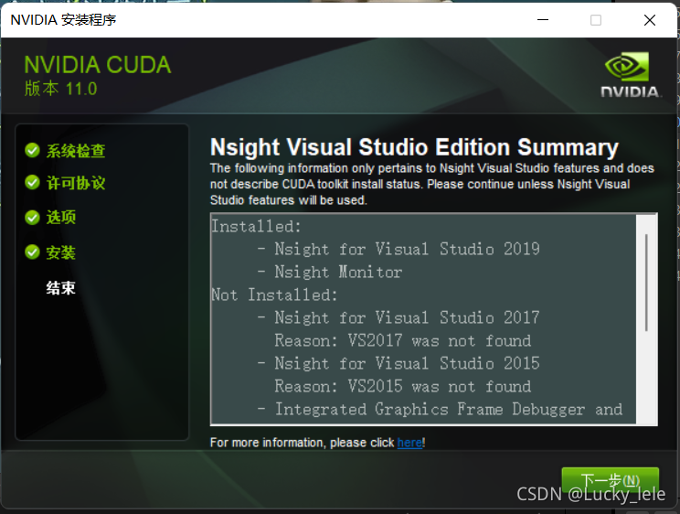The width and height of the screenshot is (680, 514).
Task: Click the green checkmark beside 安装
Action: coord(33,252)
